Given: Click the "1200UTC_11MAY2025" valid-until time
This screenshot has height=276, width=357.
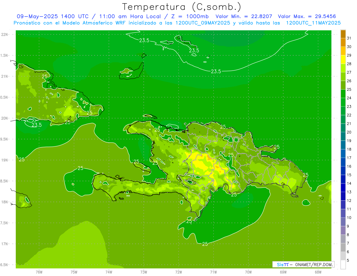Looking at the screenshot, I should tap(313, 23).
